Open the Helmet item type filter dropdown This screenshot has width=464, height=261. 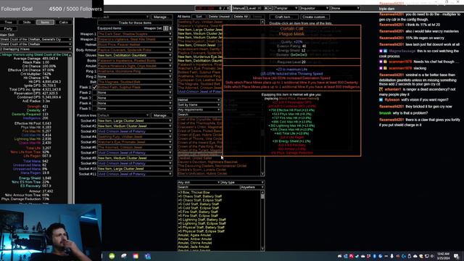tap(199, 100)
